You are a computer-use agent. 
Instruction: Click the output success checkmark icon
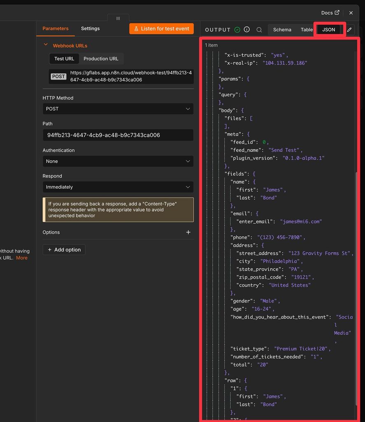pyautogui.click(x=237, y=30)
